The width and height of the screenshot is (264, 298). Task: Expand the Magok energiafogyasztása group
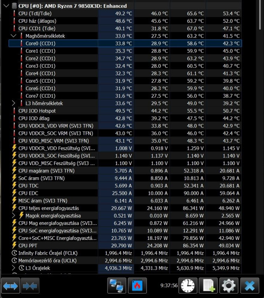pos(13,216)
